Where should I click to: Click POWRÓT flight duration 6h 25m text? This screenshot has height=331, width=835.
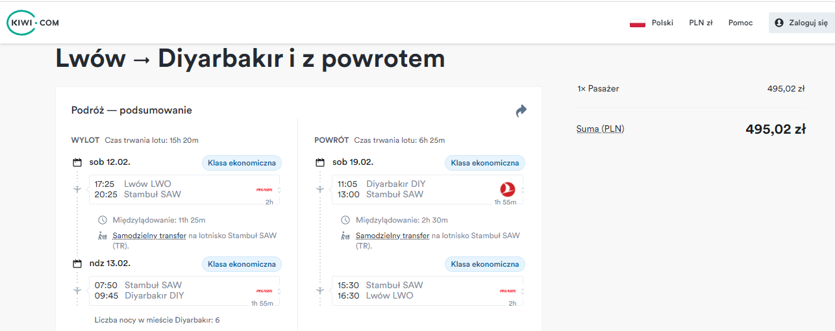tap(399, 140)
